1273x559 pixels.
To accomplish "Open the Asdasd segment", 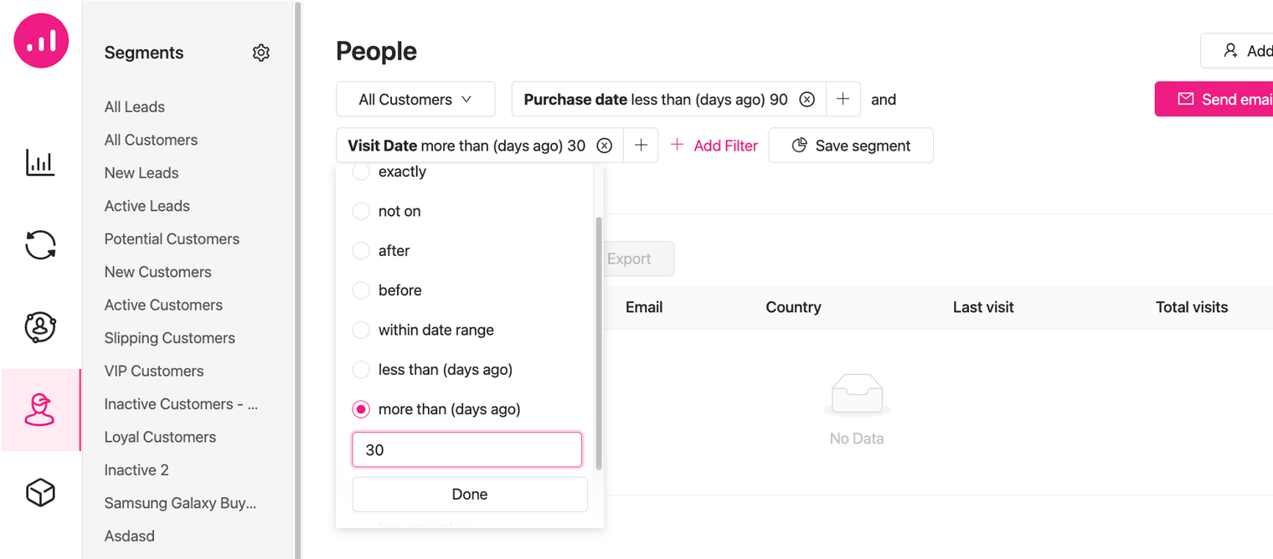I will click(x=130, y=536).
